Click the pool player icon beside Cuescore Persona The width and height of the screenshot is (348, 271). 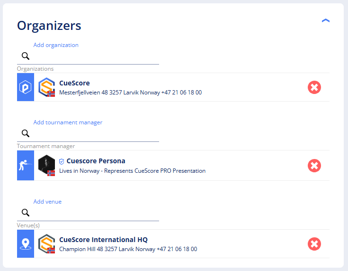(x=26, y=165)
